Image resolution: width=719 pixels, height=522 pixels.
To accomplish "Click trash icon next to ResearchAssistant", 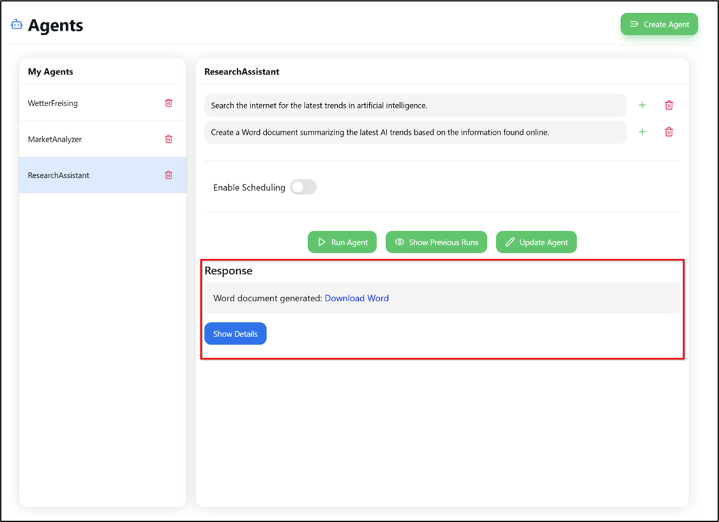I will click(x=169, y=175).
